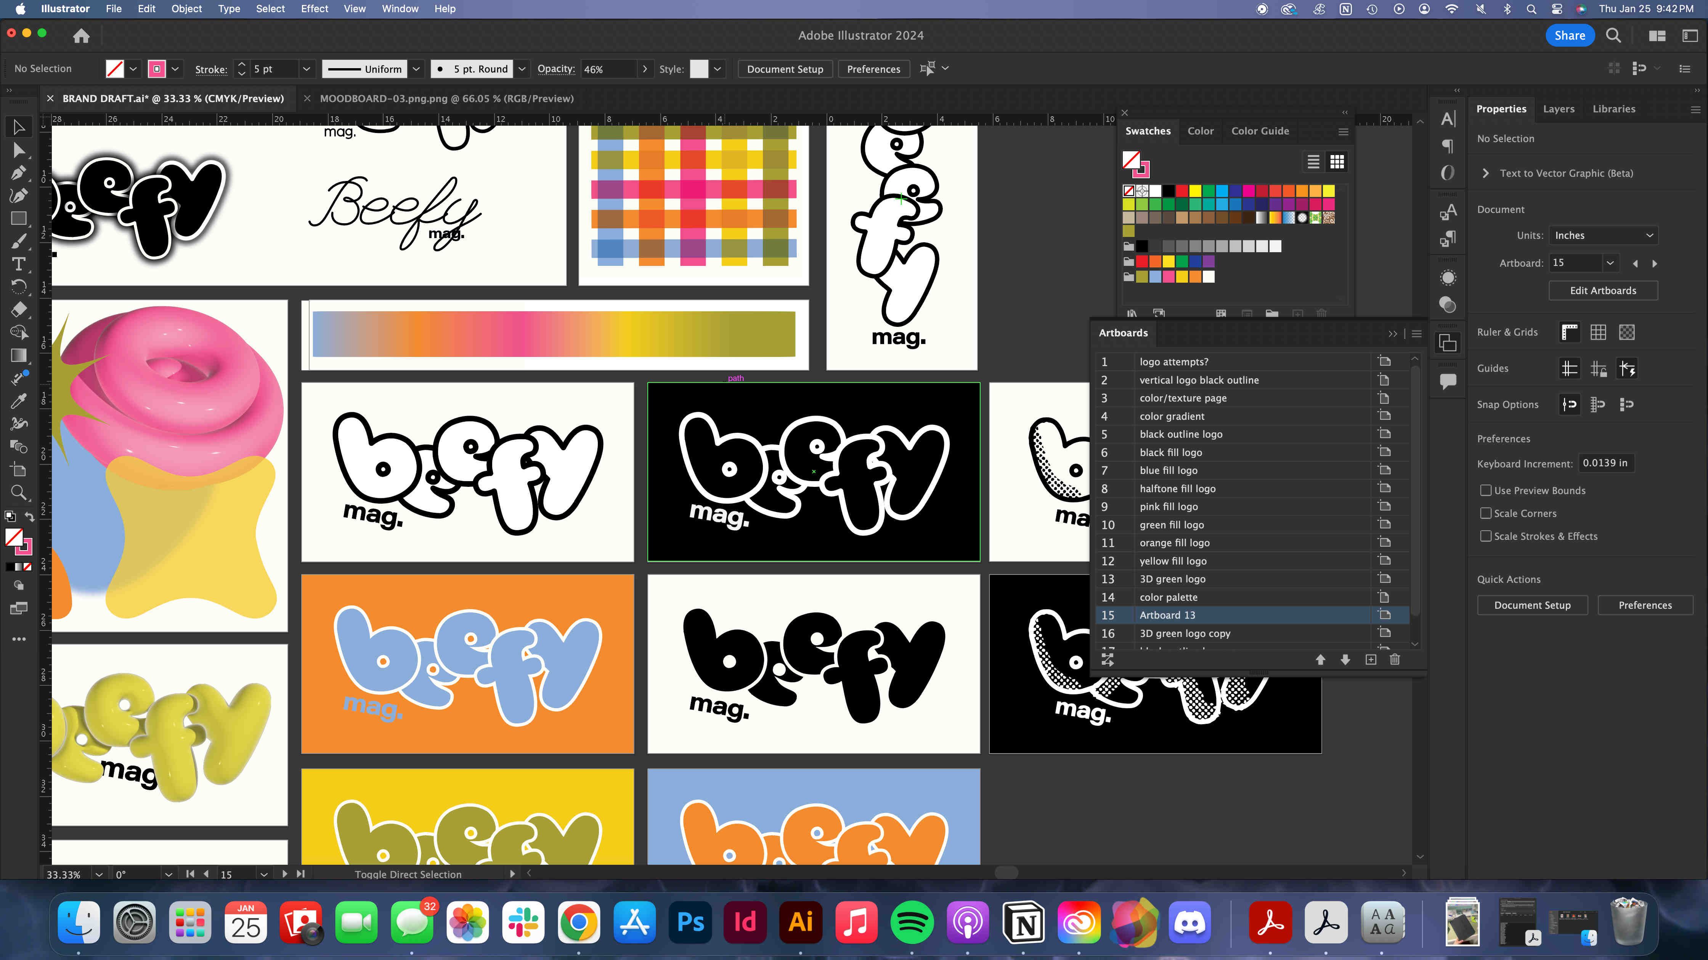Image resolution: width=1708 pixels, height=960 pixels.
Task: Open the Units dropdown showing Inches
Action: click(x=1603, y=235)
